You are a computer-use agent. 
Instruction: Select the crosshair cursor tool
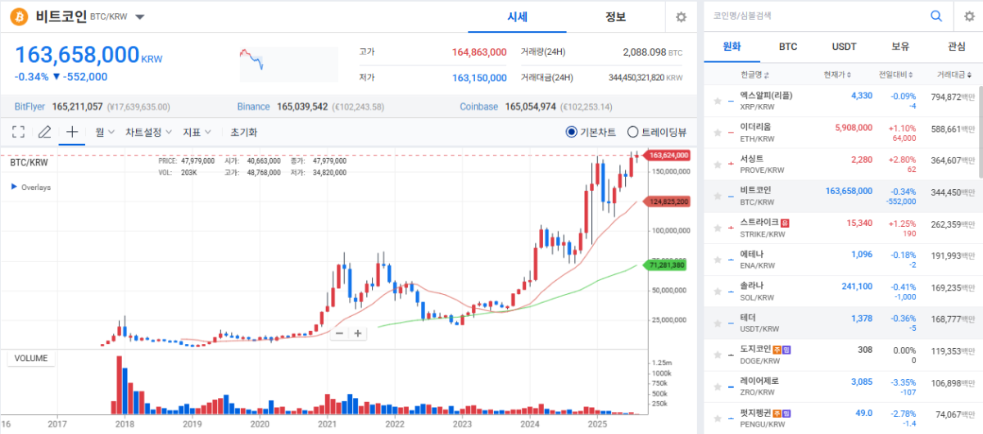(x=72, y=132)
